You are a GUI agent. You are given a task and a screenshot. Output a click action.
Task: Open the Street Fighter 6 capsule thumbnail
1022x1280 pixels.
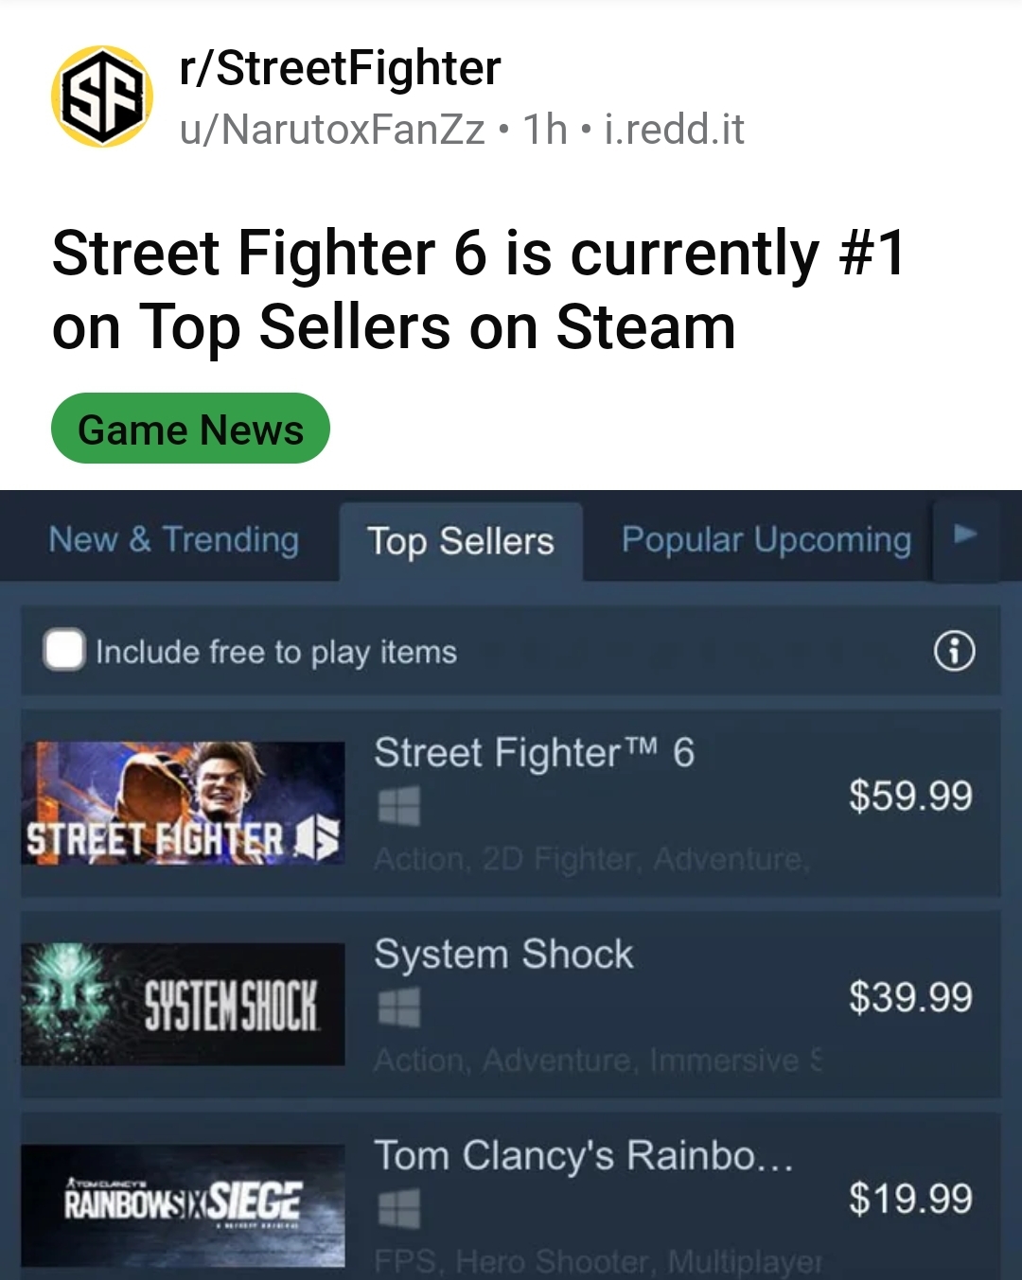tap(183, 803)
